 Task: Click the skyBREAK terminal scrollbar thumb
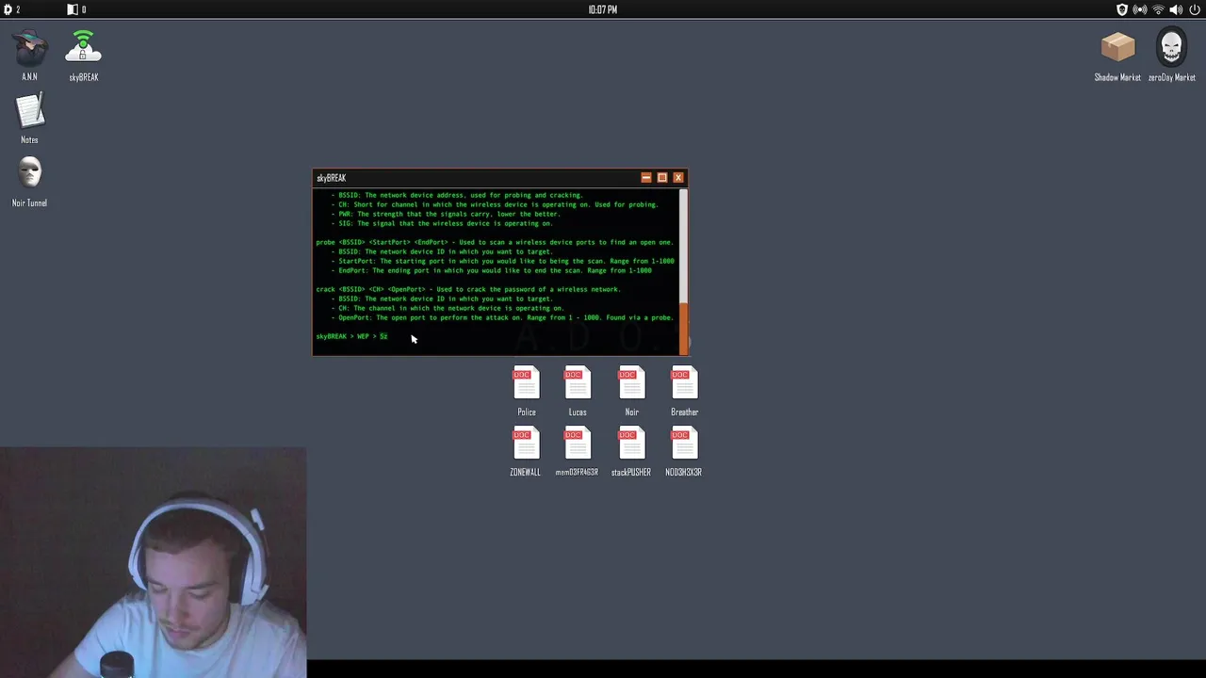pos(684,329)
